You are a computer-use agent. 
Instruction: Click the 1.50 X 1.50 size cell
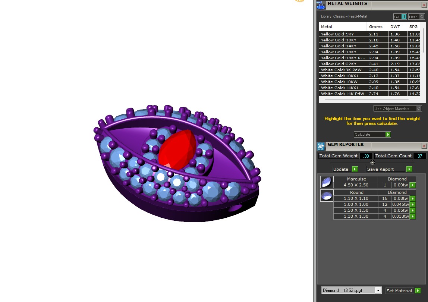(x=356, y=211)
